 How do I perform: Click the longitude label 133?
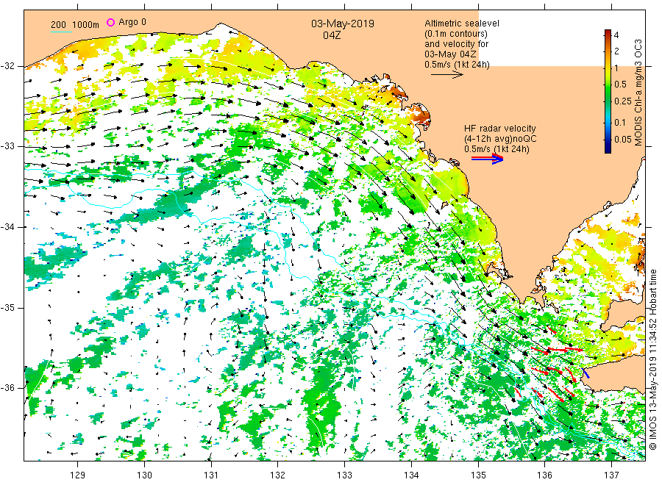(x=344, y=475)
